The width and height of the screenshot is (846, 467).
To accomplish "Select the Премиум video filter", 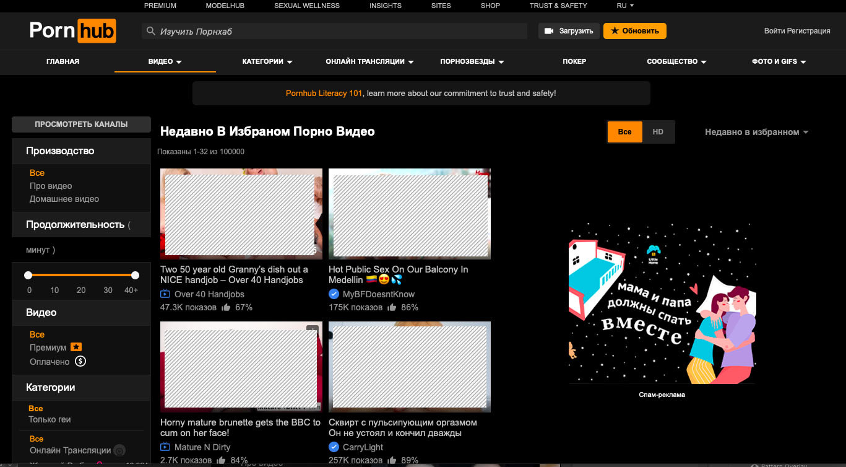I will click(x=48, y=347).
